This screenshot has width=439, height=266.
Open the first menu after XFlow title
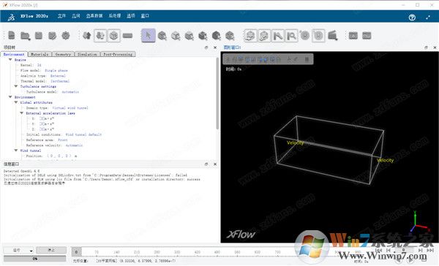click(x=61, y=16)
